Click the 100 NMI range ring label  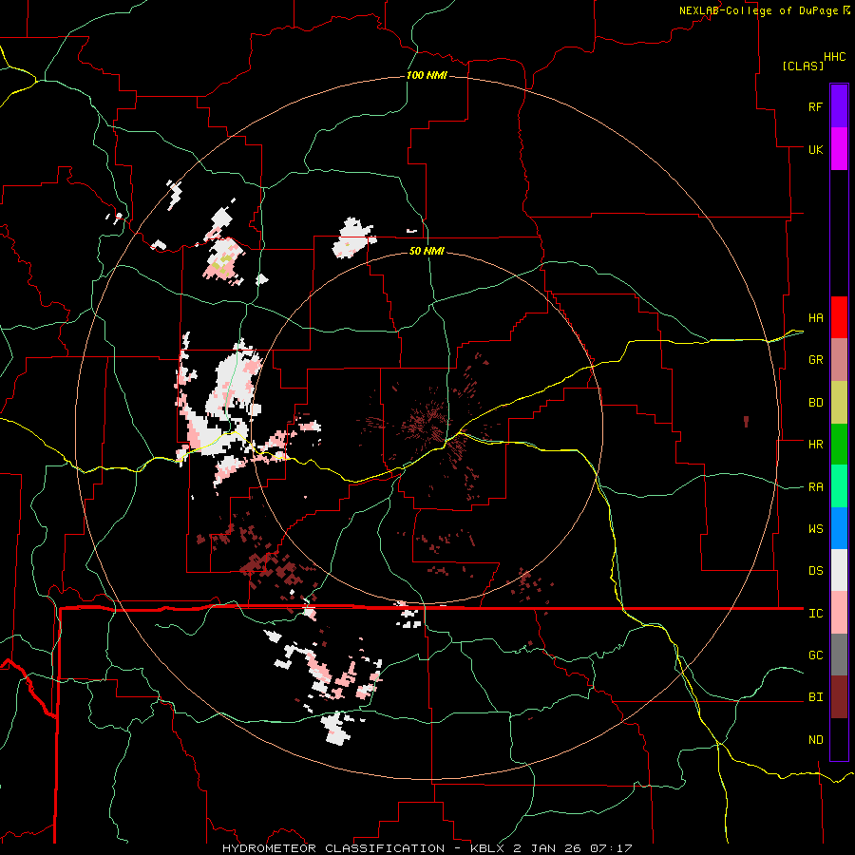pos(427,75)
